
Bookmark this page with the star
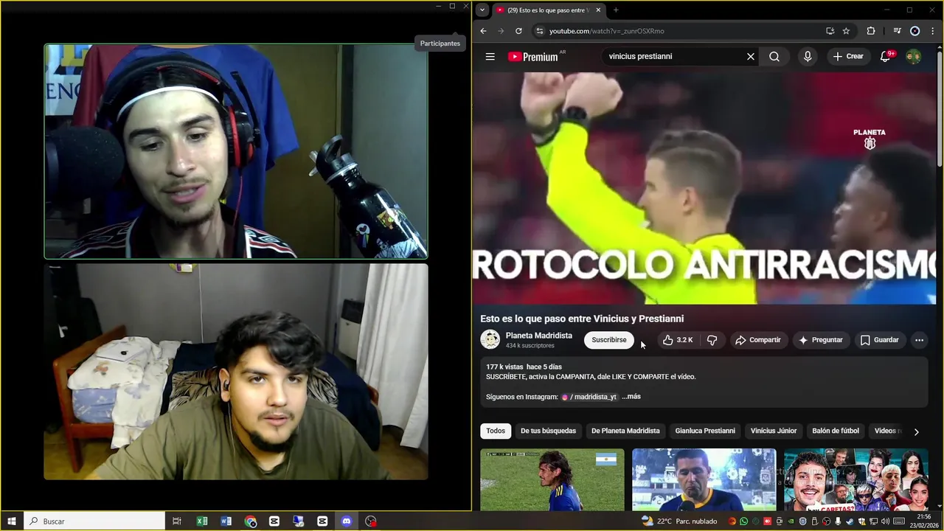846,31
